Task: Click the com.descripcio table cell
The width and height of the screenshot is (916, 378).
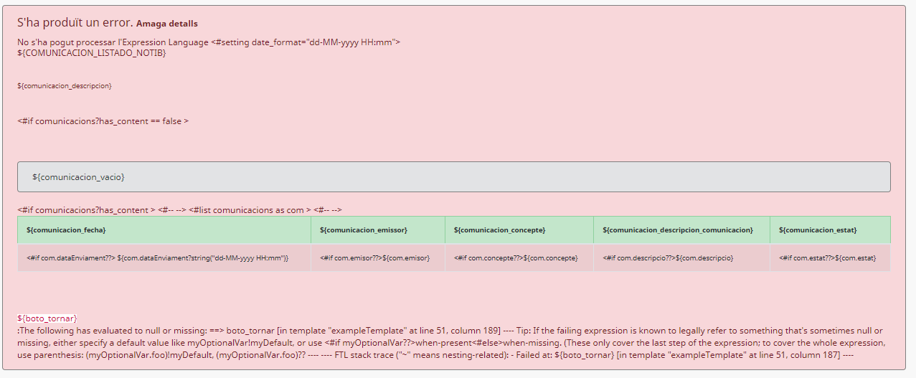Action: tap(682, 257)
